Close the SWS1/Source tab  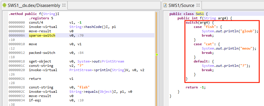(x=198, y=5)
